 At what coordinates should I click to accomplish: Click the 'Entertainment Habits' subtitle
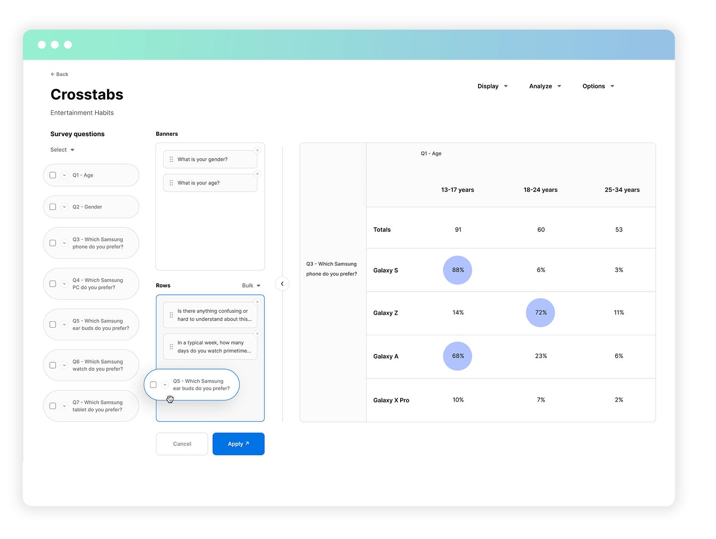point(82,113)
